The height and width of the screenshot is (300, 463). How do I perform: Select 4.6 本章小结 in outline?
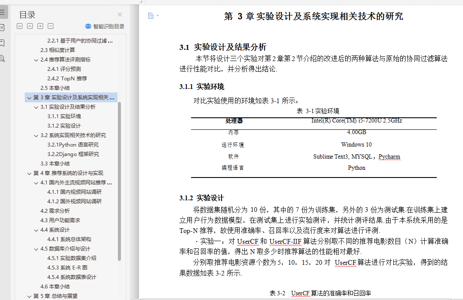55,286
